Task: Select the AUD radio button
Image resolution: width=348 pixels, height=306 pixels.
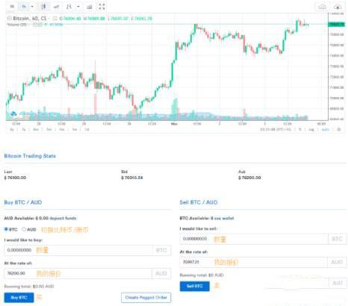Action: click(24, 229)
